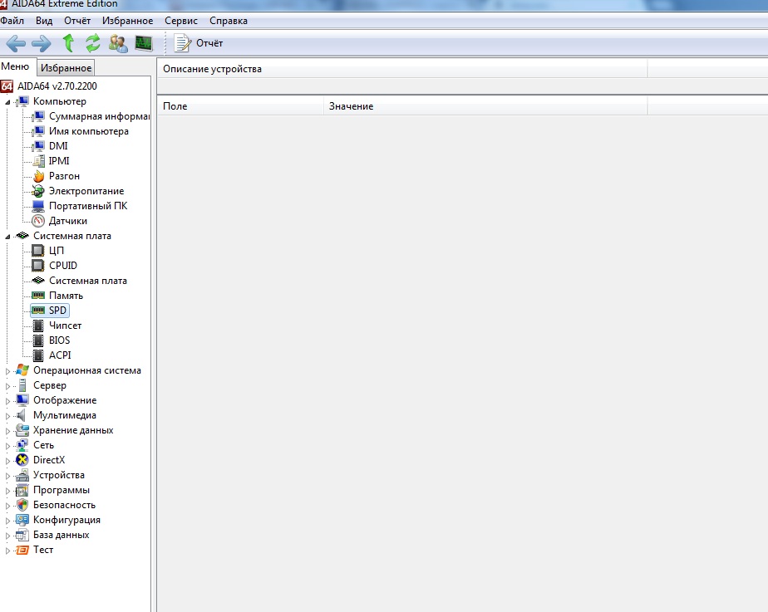
Task: Collapse the Компьютер tree node
Action: pyautogui.click(x=7, y=102)
